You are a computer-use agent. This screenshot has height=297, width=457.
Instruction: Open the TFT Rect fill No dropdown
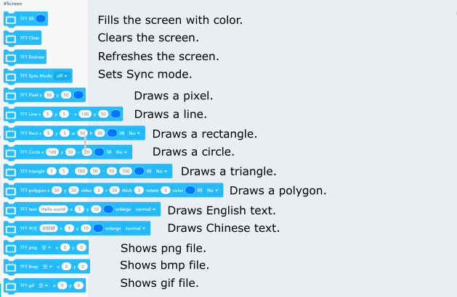click(135, 133)
